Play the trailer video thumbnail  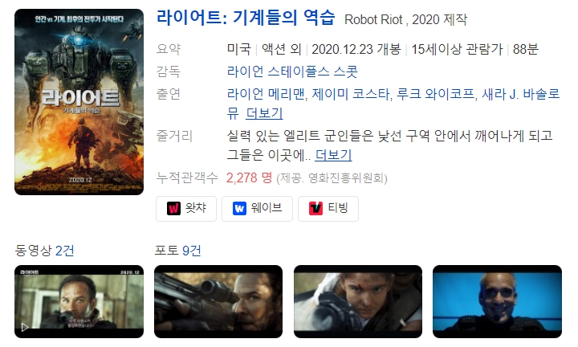(79, 301)
